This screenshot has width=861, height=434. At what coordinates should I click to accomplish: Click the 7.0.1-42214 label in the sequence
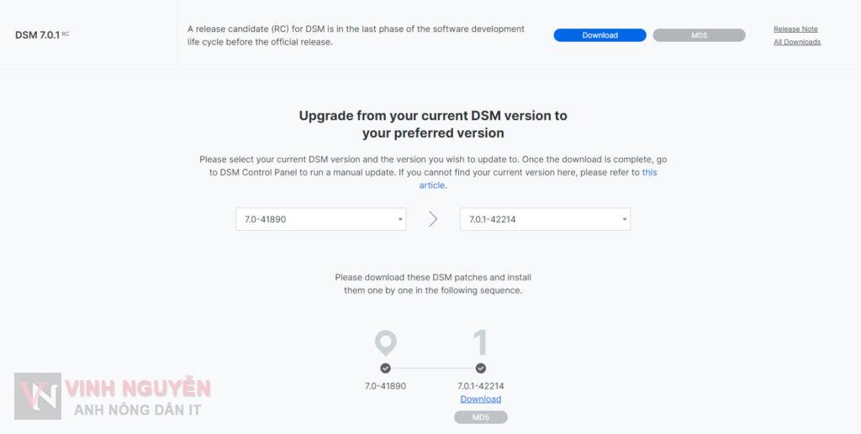point(480,386)
